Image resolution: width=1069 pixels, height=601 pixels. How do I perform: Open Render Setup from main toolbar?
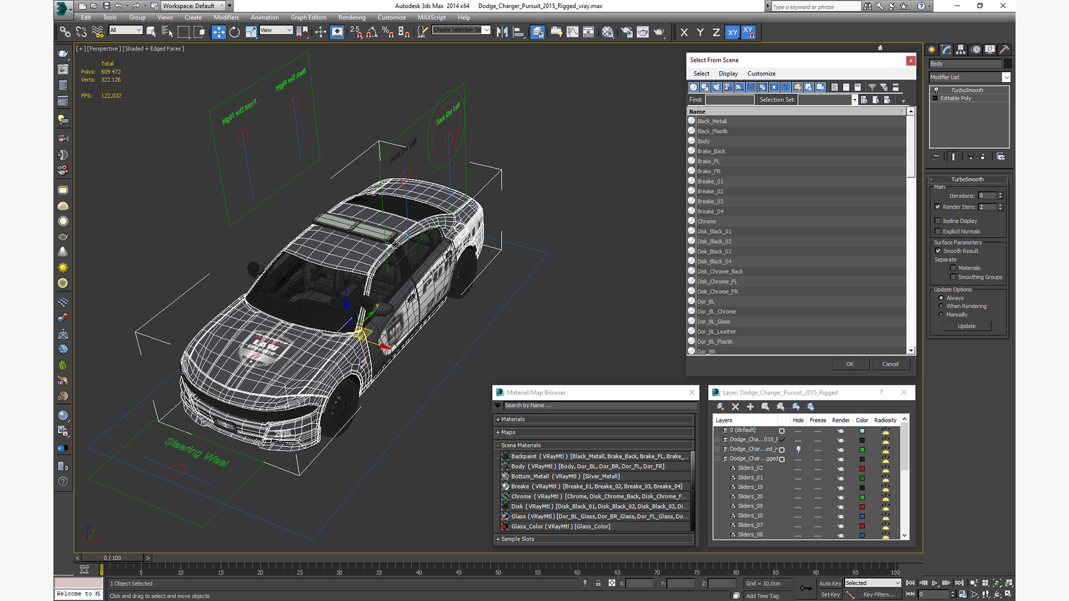626,32
